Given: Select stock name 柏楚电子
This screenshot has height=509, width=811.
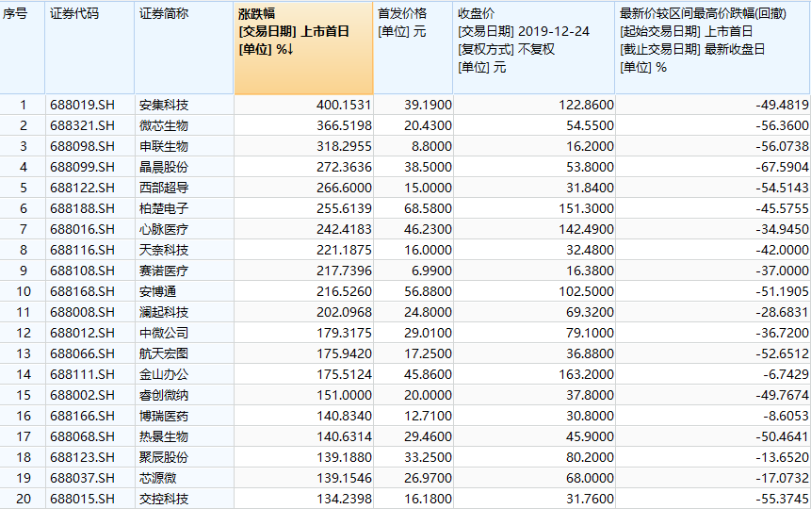Looking at the screenshot, I should (164, 208).
